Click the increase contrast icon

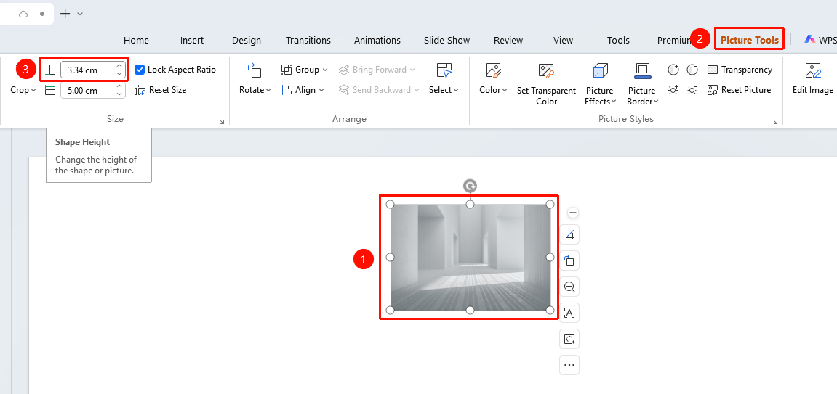coord(673,70)
